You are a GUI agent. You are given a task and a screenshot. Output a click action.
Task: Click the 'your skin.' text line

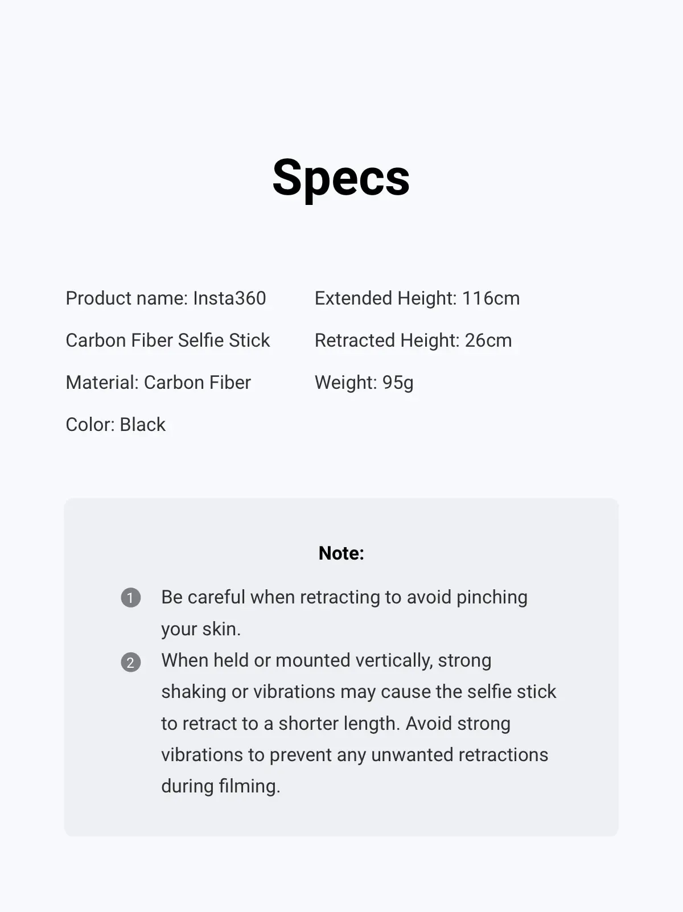(x=201, y=629)
